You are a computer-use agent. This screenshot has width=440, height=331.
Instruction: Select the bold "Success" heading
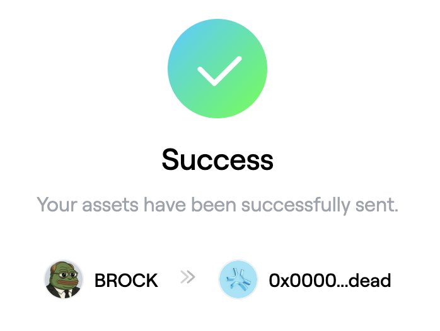[217, 159]
